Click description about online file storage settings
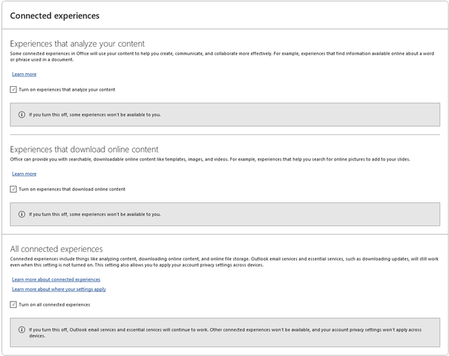The image size is (449, 356). coord(220,262)
